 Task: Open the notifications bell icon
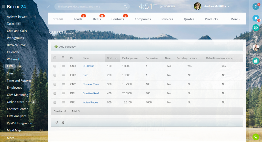coord(256,18)
